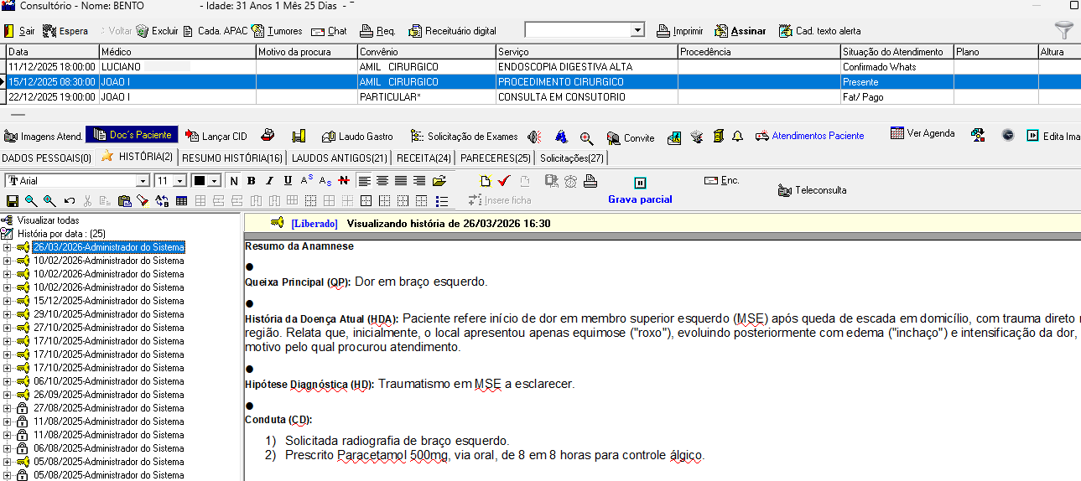Image resolution: width=1081 pixels, height=481 pixels.
Task: Toggle Italic text formatting
Action: click(269, 181)
